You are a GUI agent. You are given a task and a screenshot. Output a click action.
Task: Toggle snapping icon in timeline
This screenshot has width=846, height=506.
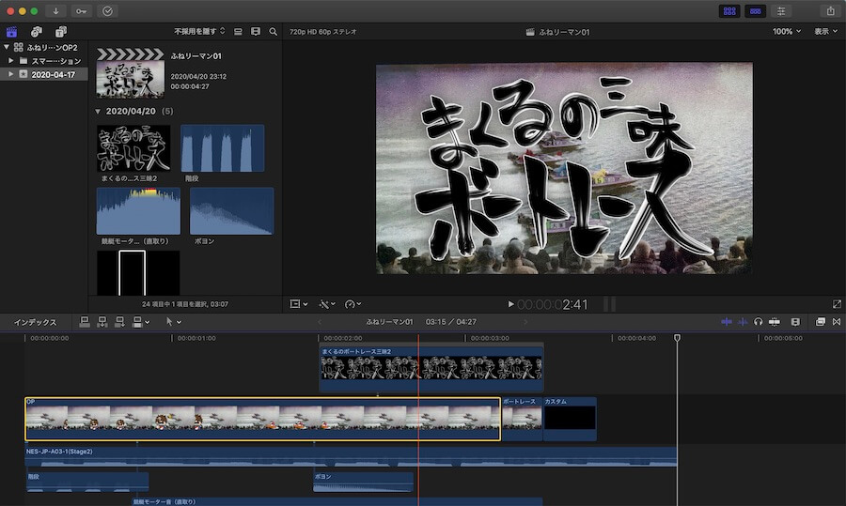pos(775,322)
